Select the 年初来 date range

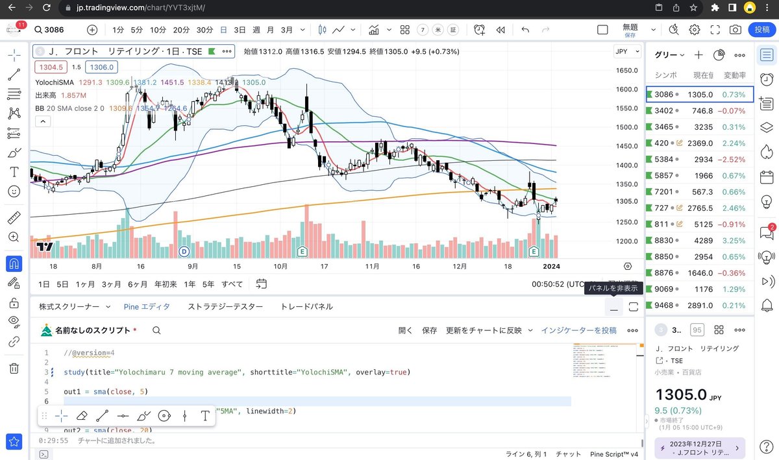click(x=166, y=284)
